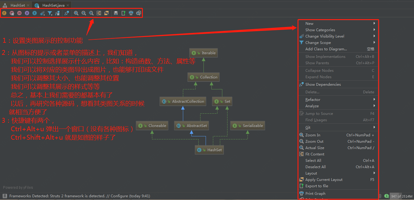414x200 pixels.
Task: Choose Fit Content from context menu
Action: [338, 154]
